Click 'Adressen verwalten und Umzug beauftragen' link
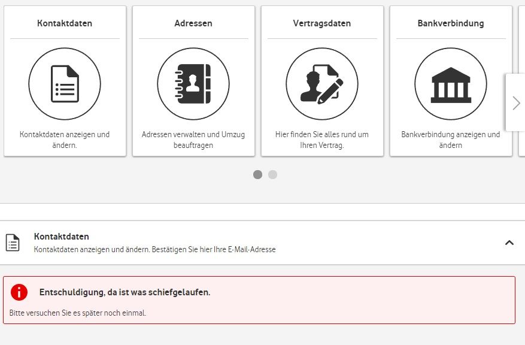 tap(193, 140)
